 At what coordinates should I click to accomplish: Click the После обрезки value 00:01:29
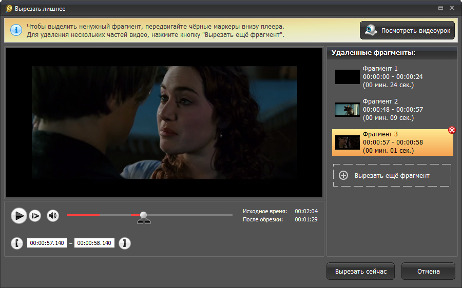[306, 219]
